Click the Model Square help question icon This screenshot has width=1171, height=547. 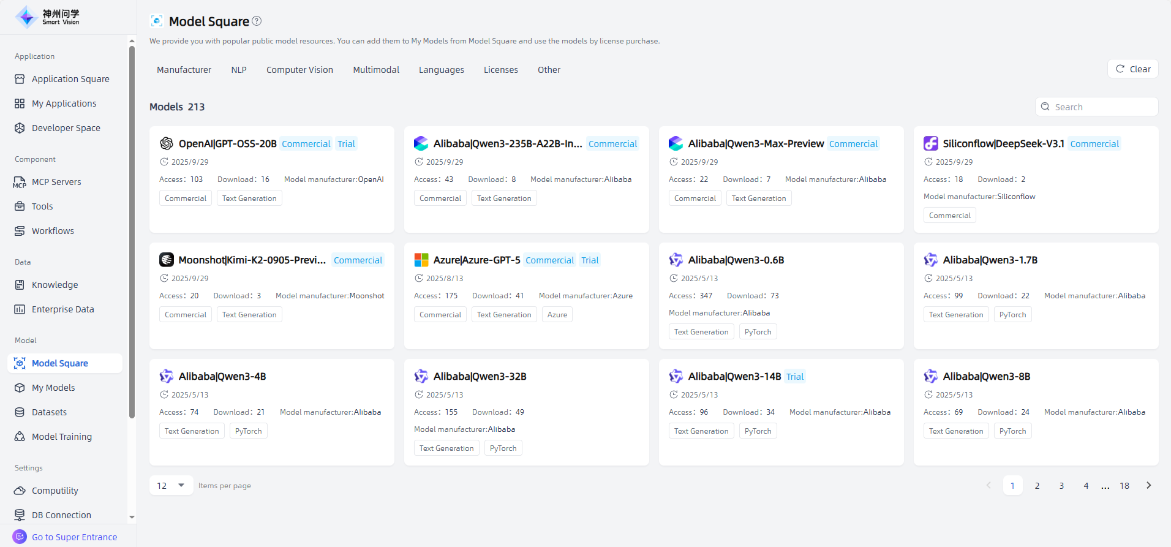click(257, 21)
